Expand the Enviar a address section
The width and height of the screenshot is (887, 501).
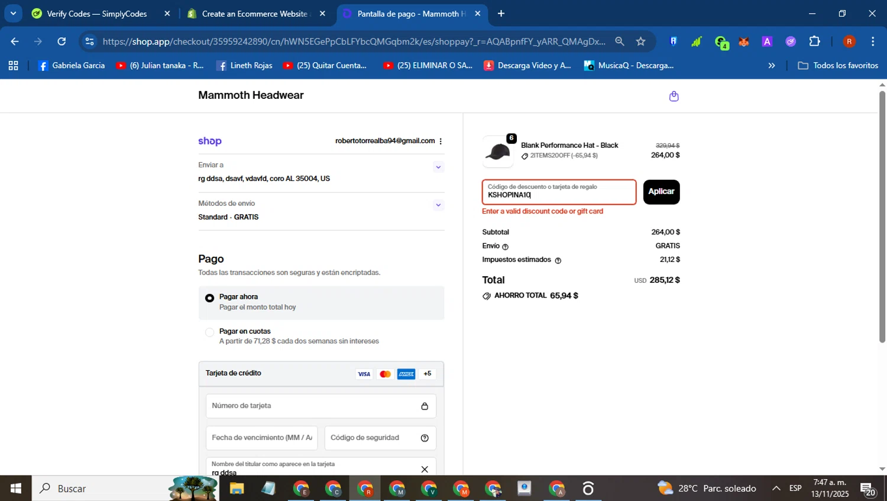(438, 167)
